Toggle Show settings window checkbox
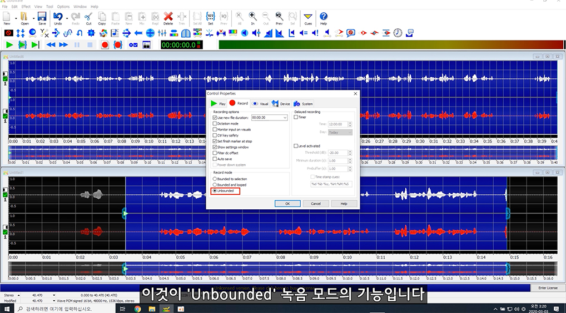 [x=215, y=147]
